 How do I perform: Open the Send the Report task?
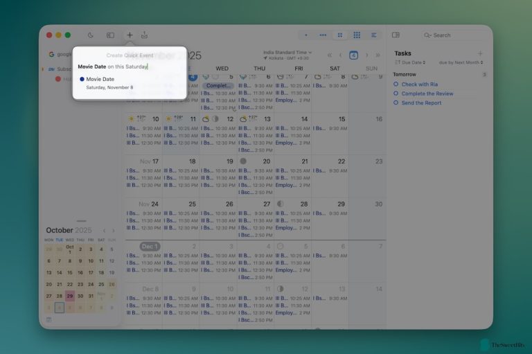click(421, 103)
